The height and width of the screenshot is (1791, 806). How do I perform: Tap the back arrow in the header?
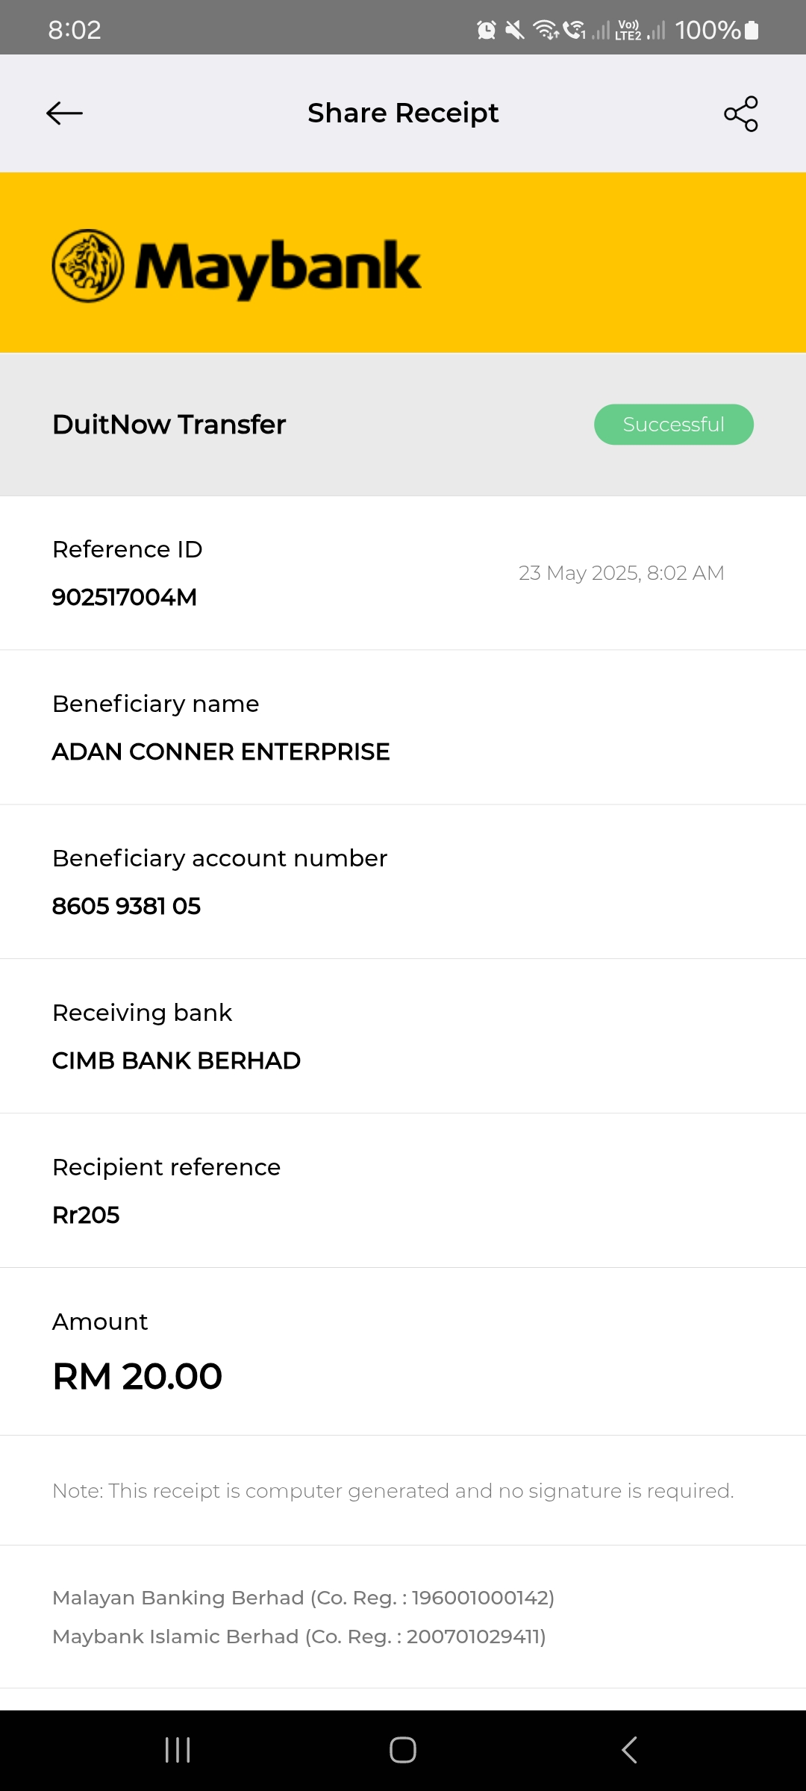pos(64,113)
